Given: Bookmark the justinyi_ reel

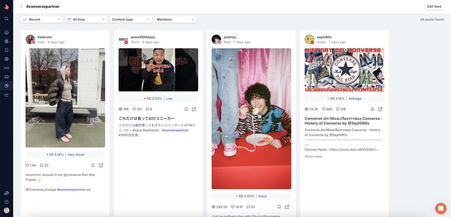Looking at the screenshot, I should pyautogui.click(x=279, y=207).
